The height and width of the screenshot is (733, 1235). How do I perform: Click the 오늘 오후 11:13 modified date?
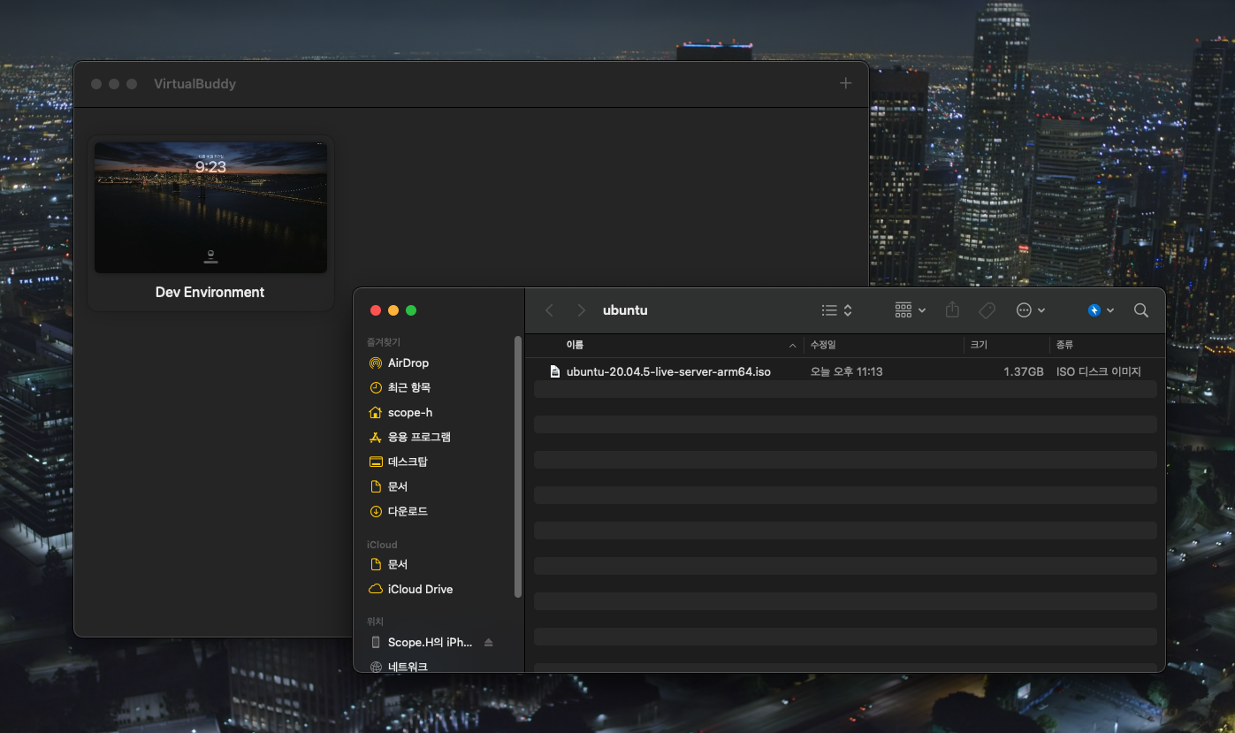coord(847,371)
